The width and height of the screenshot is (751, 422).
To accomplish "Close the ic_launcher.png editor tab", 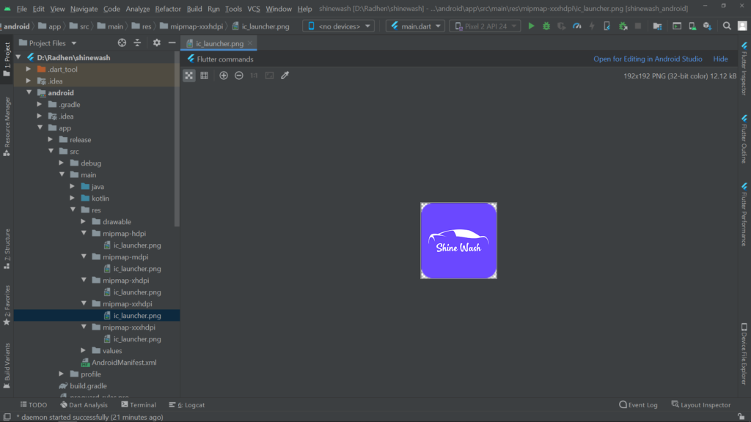I will 249,43.
